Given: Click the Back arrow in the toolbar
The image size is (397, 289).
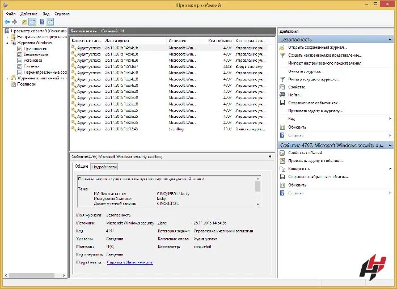Looking at the screenshot, I should (6, 22).
